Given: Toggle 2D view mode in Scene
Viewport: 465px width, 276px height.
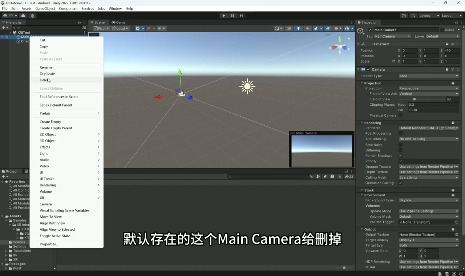Looking at the screenshot, I should click(x=289, y=28).
